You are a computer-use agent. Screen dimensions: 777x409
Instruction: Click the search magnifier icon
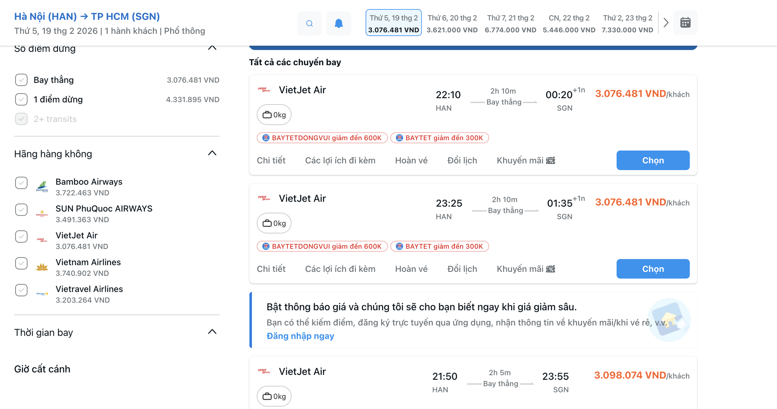pyautogui.click(x=309, y=23)
